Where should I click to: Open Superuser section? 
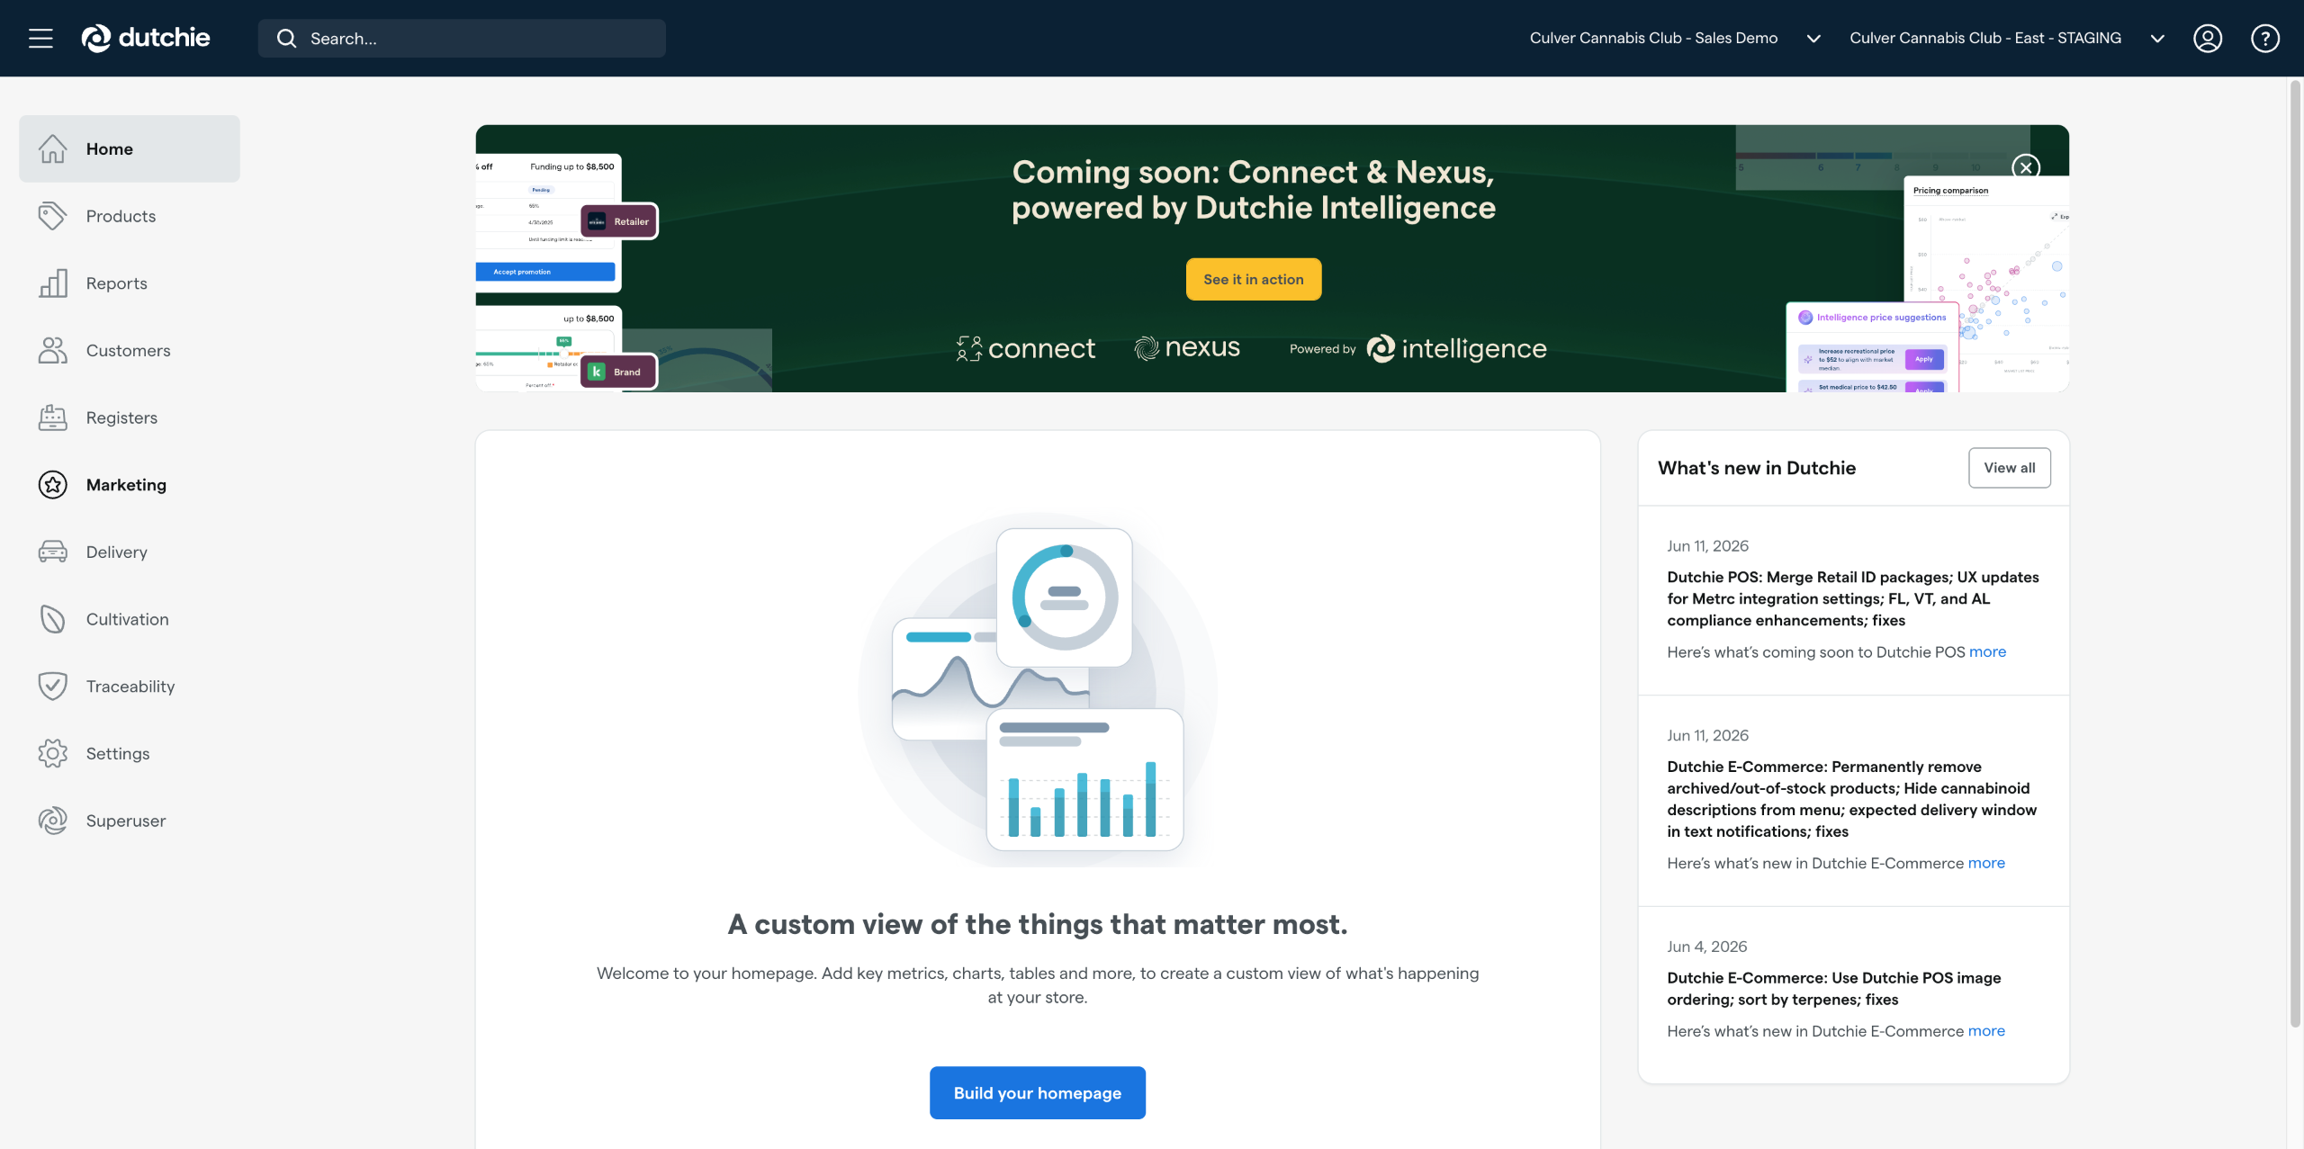(x=130, y=821)
